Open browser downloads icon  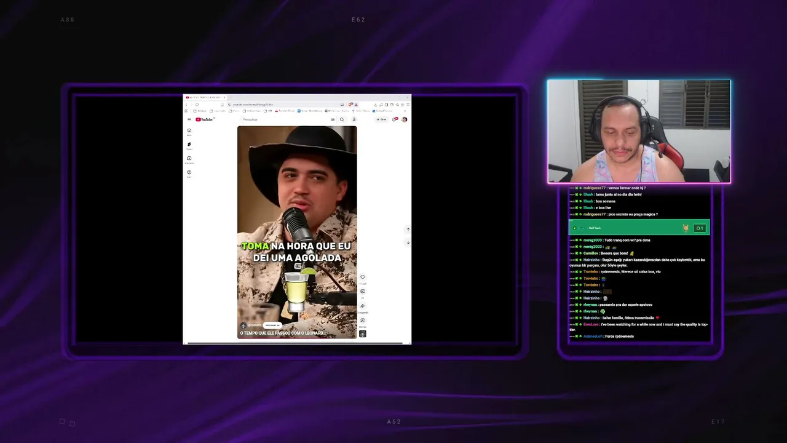click(376, 105)
